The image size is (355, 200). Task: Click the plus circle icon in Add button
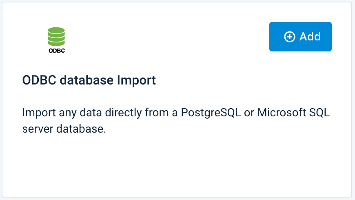click(x=289, y=37)
